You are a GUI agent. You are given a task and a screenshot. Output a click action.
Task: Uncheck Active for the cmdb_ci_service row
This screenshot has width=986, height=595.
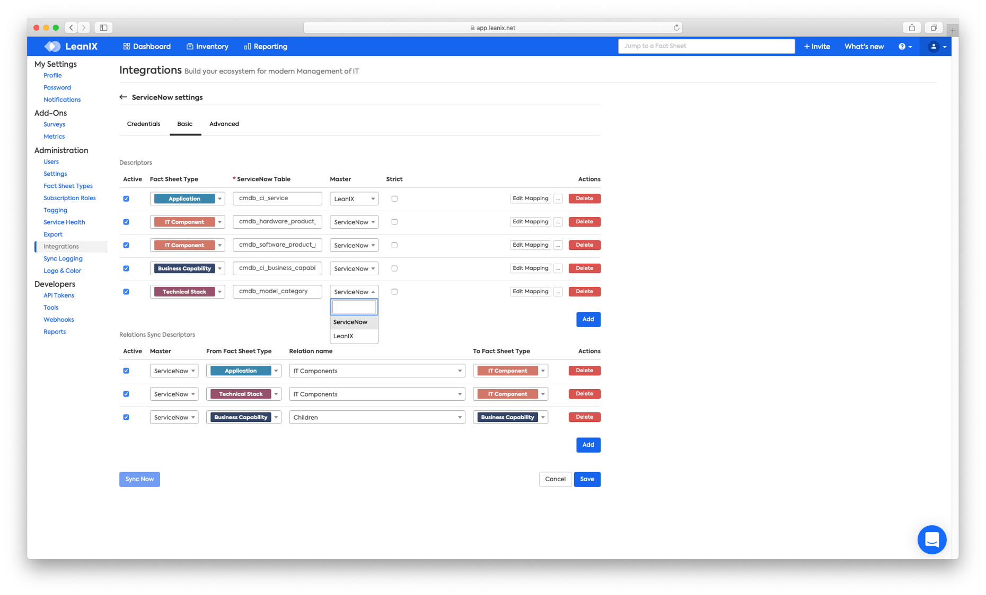point(126,199)
